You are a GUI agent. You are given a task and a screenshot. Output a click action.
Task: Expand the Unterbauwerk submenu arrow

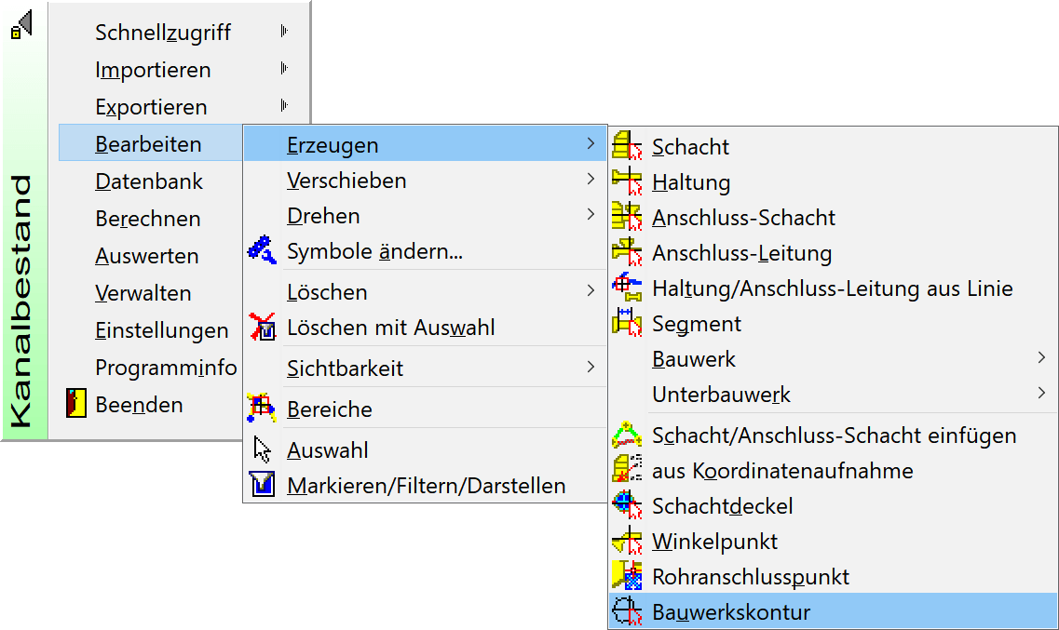(1041, 394)
